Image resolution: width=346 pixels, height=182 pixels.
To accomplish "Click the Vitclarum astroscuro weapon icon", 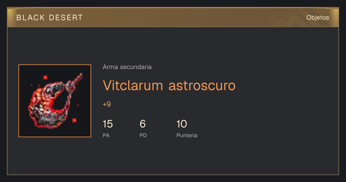I will coord(55,101).
